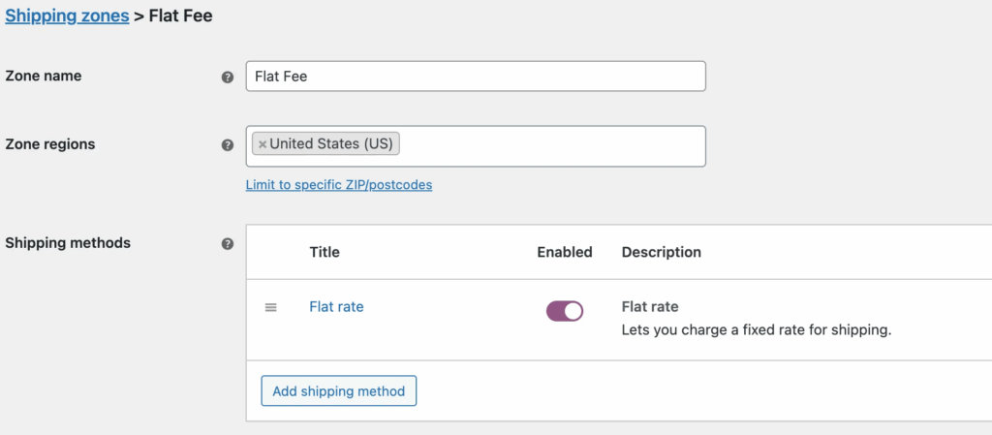
Task: Click the Zone regions help icon
Action: (x=228, y=145)
